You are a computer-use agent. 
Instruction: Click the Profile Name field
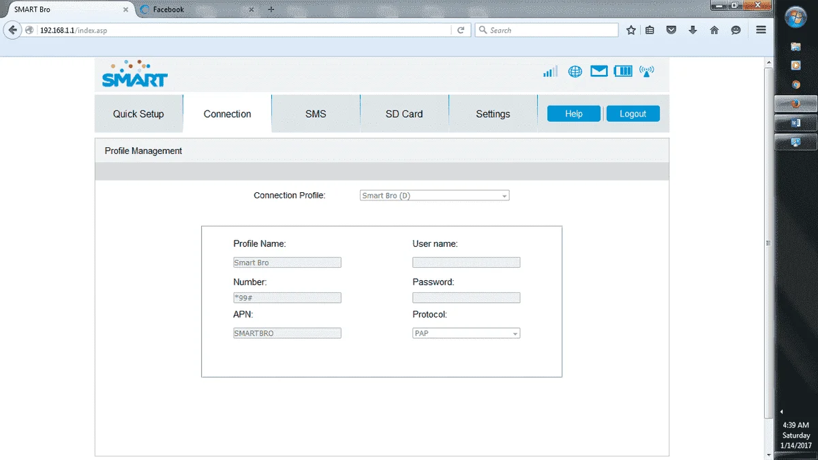(x=287, y=262)
